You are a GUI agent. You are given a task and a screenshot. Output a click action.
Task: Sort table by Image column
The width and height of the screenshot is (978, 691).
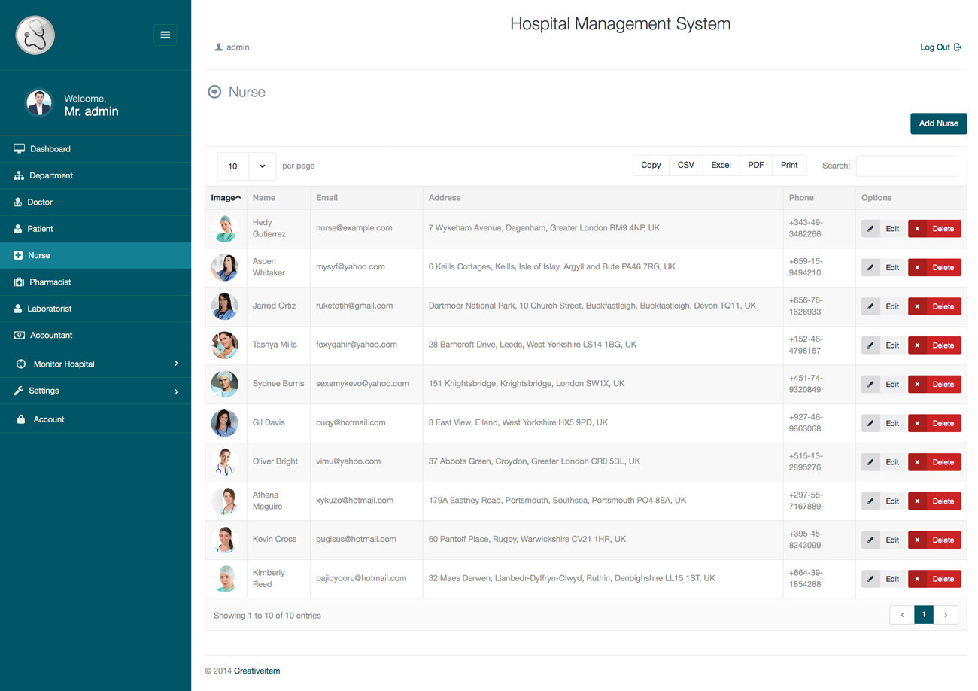pyautogui.click(x=226, y=198)
